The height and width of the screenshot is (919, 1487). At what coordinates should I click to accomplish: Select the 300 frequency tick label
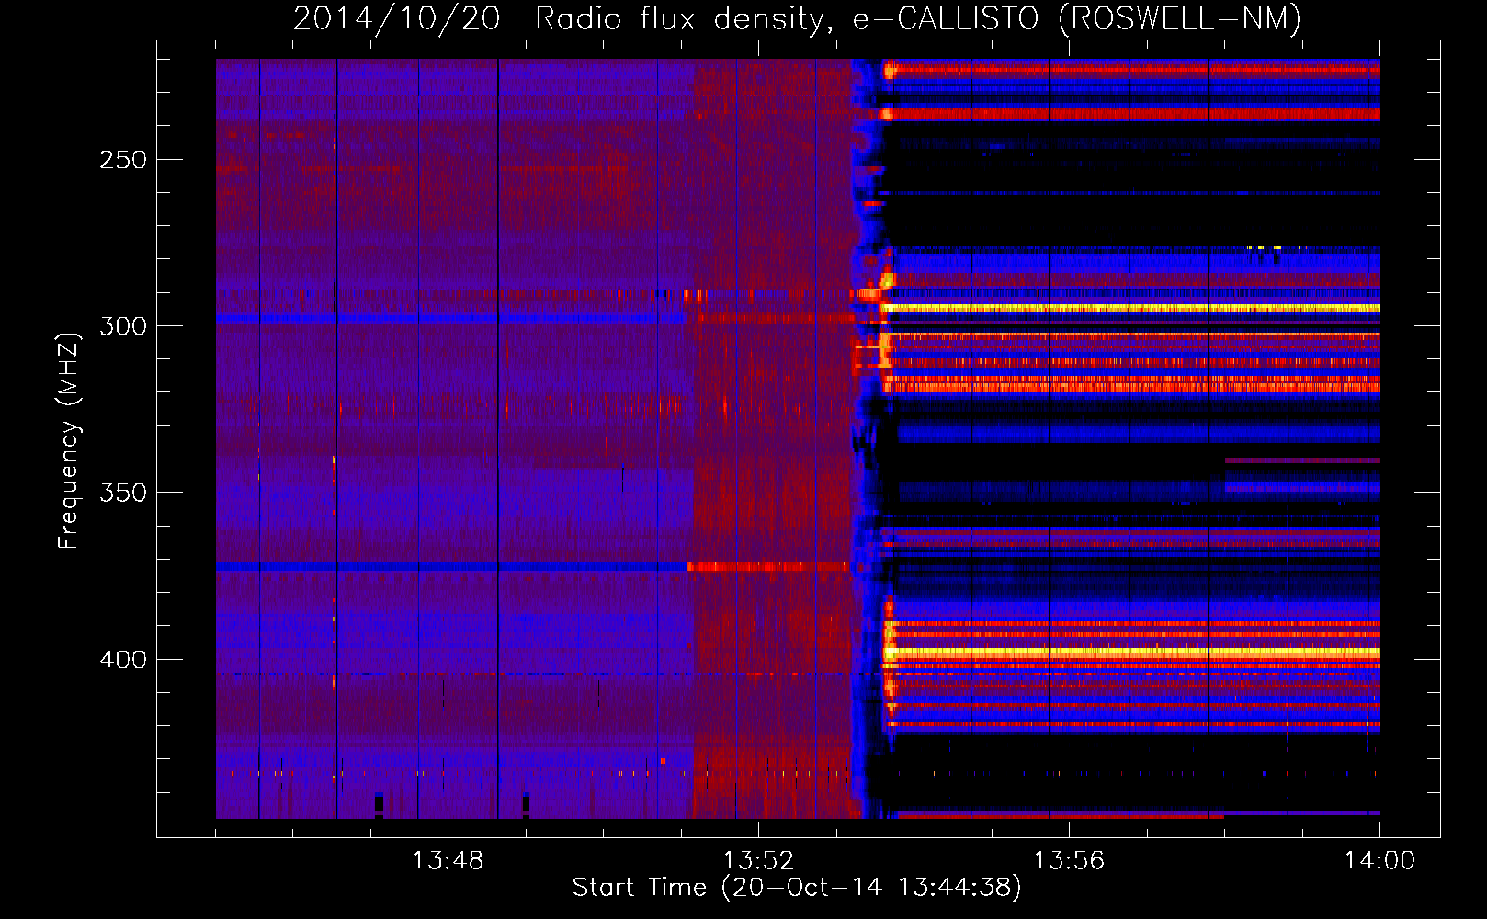(123, 326)
